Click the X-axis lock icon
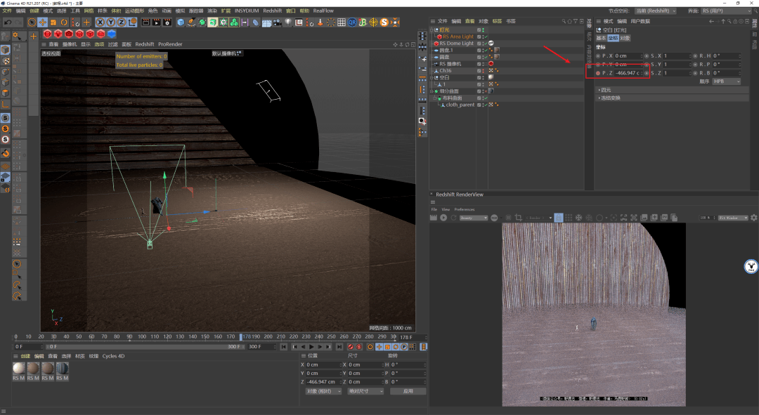The width and height of the screenshot is (759, 415). click(x=100, y=22)
